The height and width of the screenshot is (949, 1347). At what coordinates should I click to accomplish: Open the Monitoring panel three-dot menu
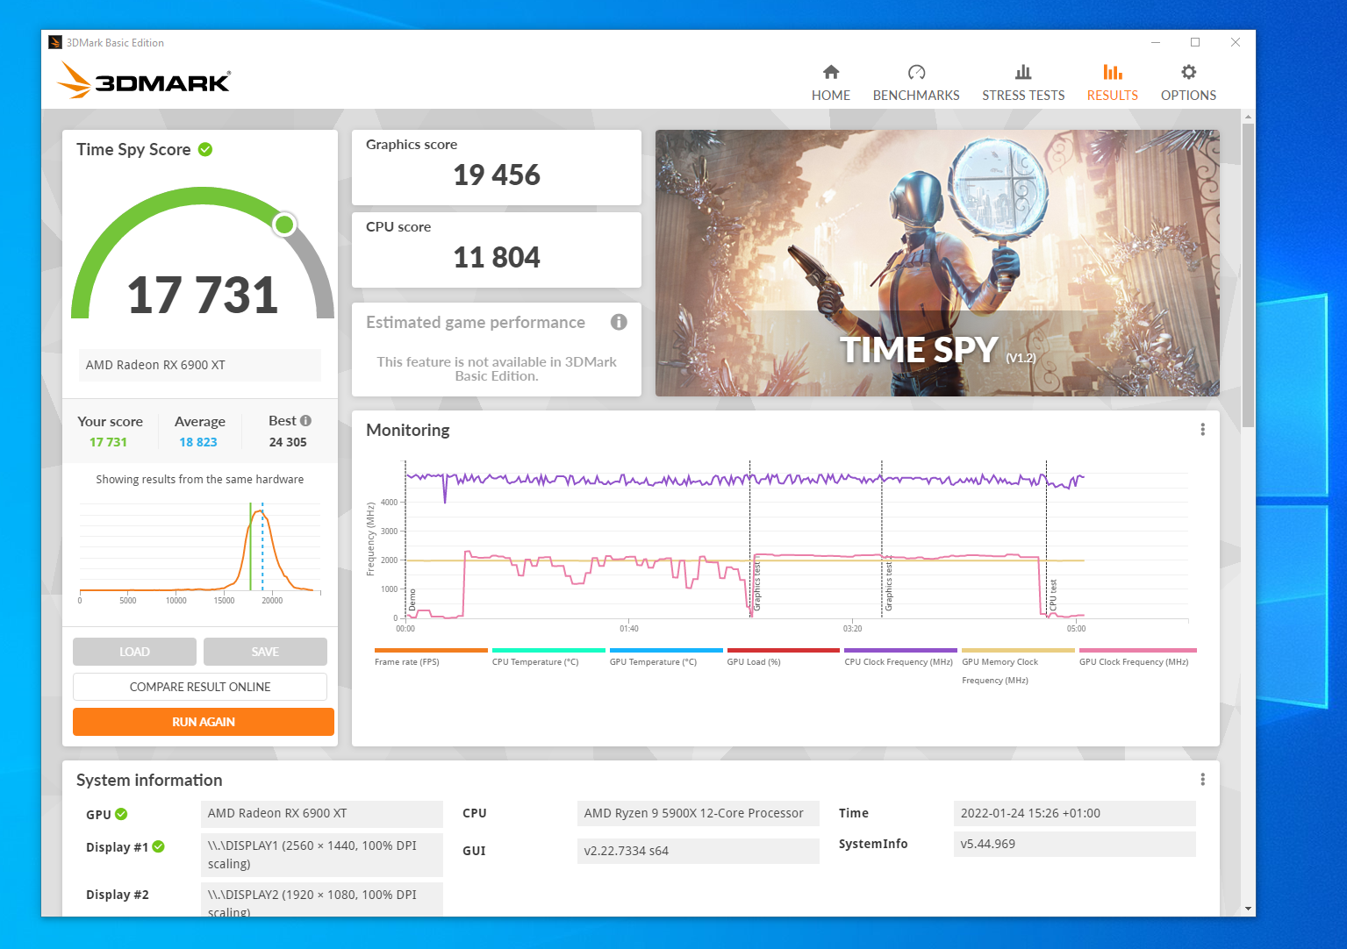[x=1202, y=429]
